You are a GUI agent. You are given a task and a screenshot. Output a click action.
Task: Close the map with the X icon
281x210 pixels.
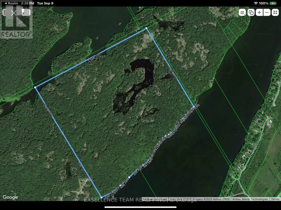(13, 13)
